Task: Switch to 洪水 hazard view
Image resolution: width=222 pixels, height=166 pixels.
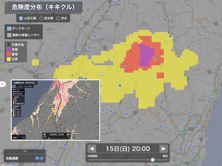Action: (x=58, y=19)
